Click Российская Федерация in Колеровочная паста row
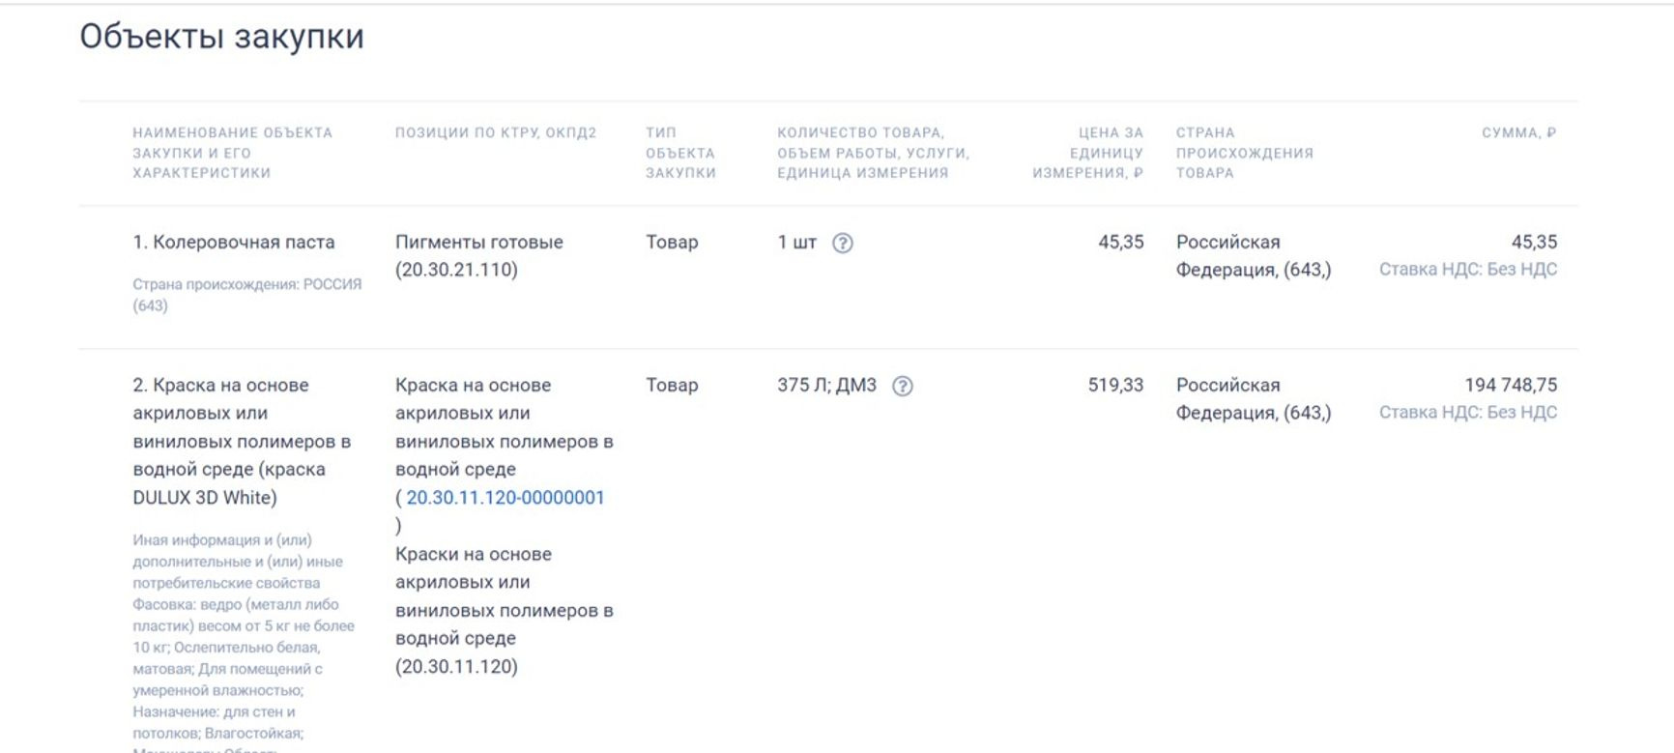Screen dimensions: 1674x753 click(x=1254, y=256)
